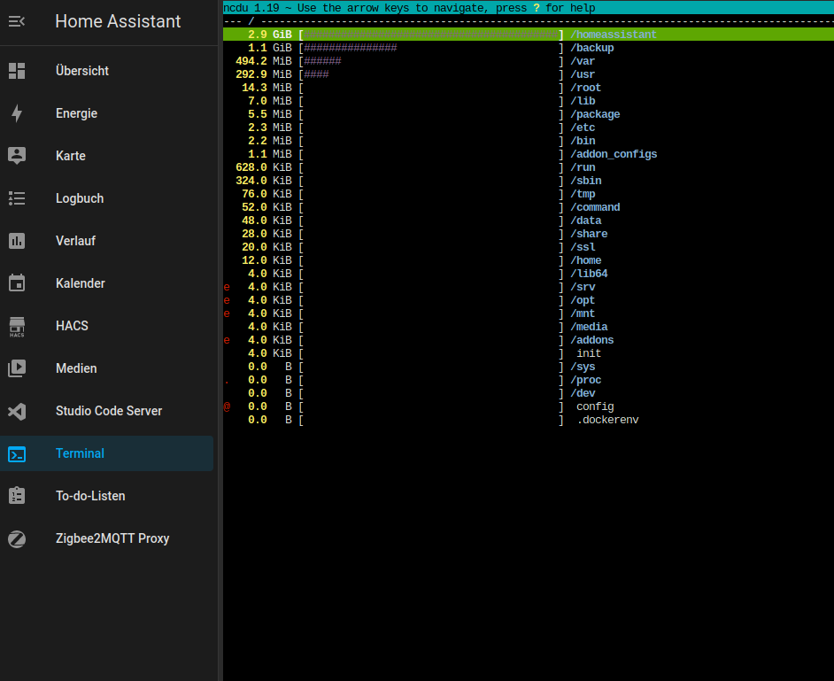Select the .dockerenv file entry
This screenshot has width=834, height=681.
tap(607, 420)
